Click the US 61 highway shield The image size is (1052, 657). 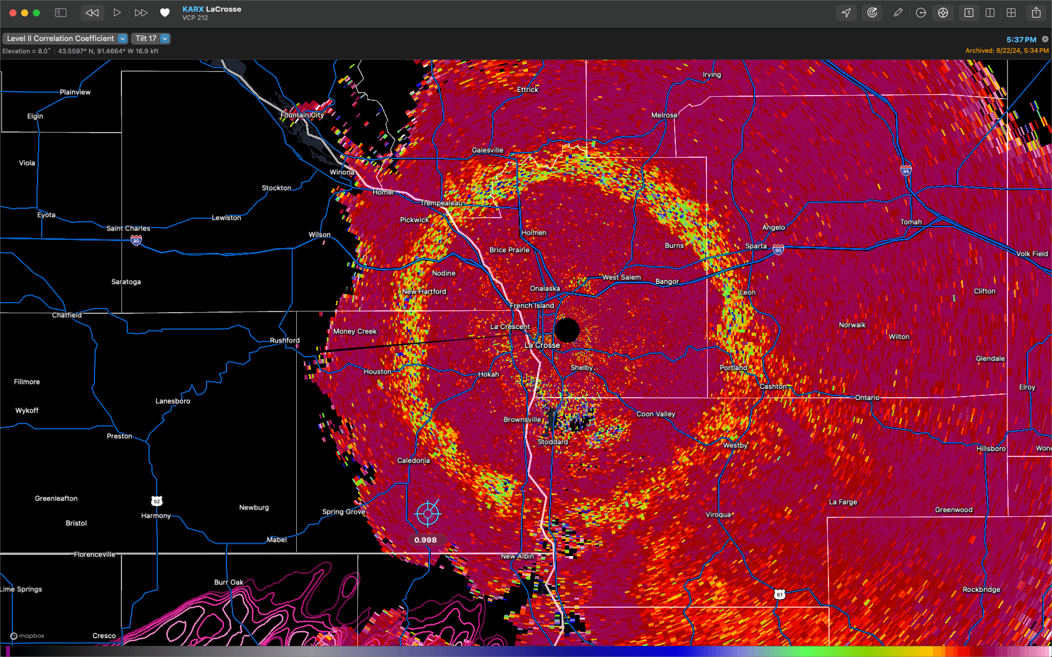[779, 594]
